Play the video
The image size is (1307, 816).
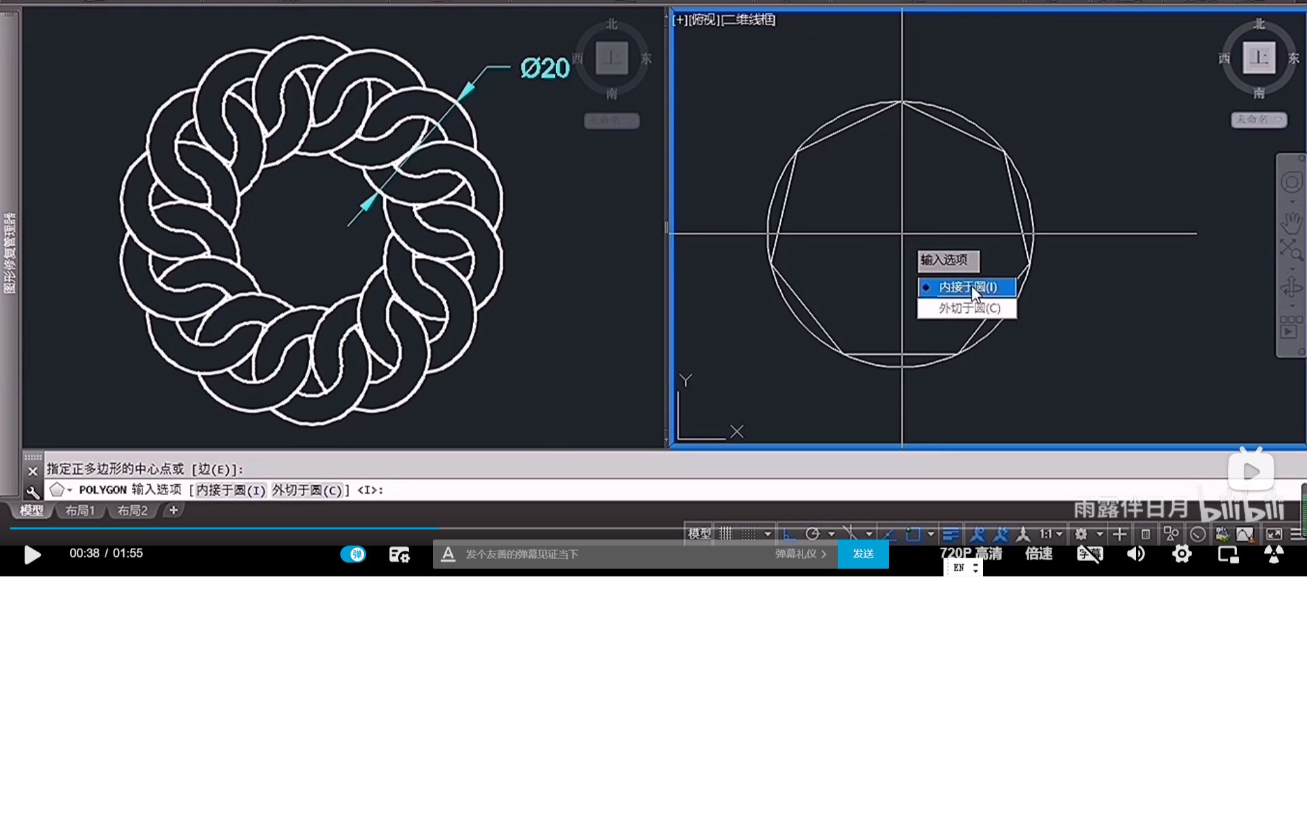(x=32, y=555)
